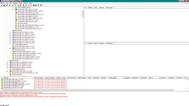
Task: Sort imports by the Ordinal column in the top pane
Action: 91,8
